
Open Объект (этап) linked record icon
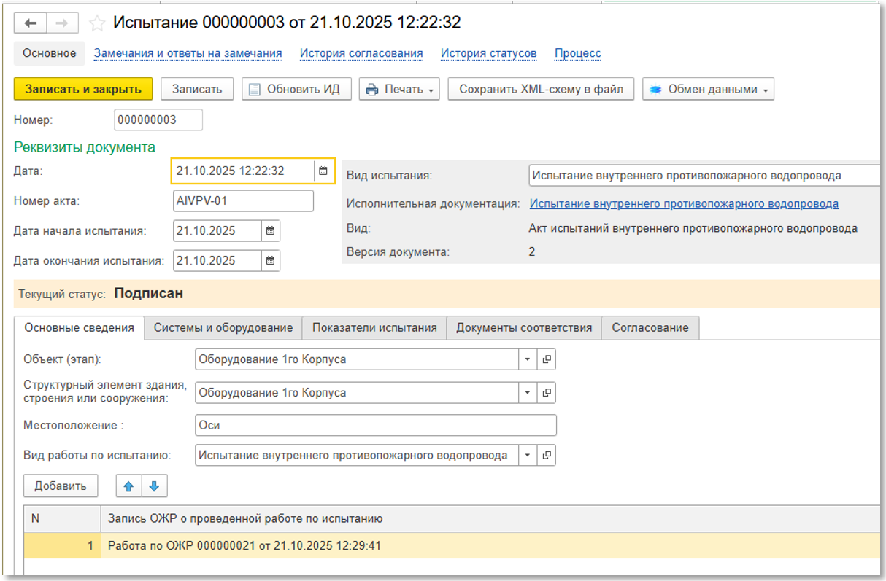(547, 359)
